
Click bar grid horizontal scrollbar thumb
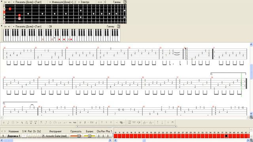[x=144, y=140]
